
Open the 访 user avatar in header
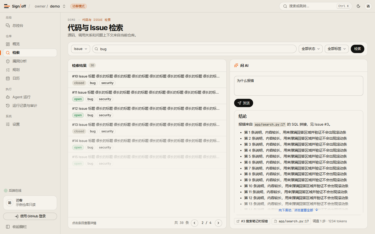click(368, 6)
